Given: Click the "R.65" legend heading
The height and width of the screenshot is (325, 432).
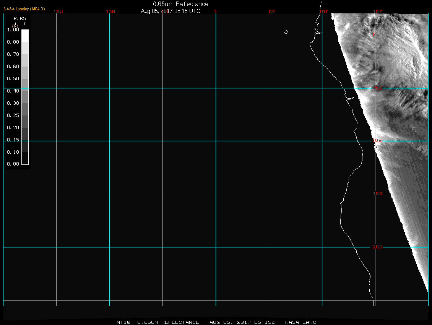Looking at the screenshot, I should point(19,18).
